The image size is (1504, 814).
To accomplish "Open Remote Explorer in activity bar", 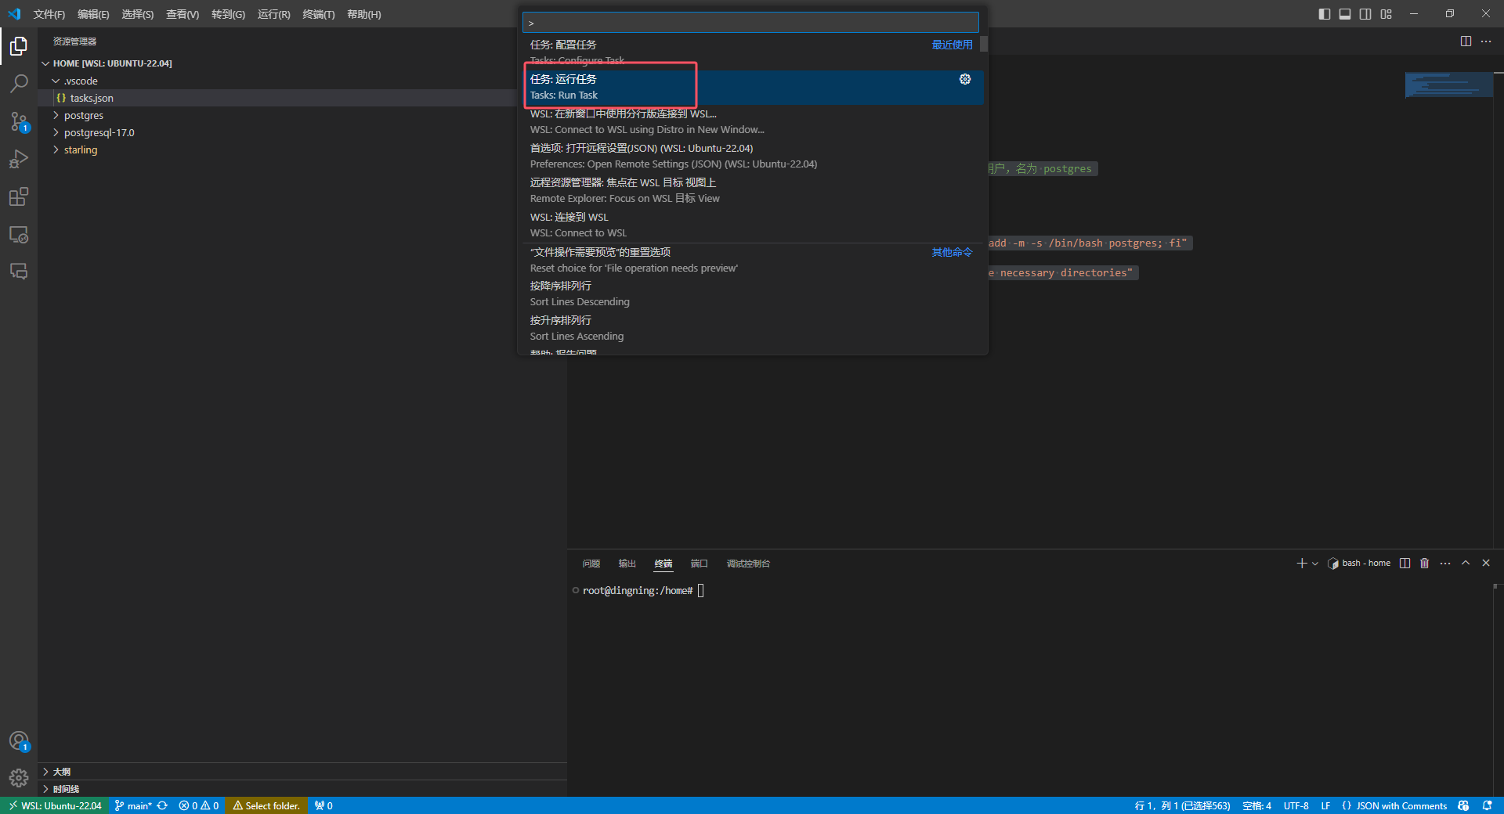I will point(19,234).
